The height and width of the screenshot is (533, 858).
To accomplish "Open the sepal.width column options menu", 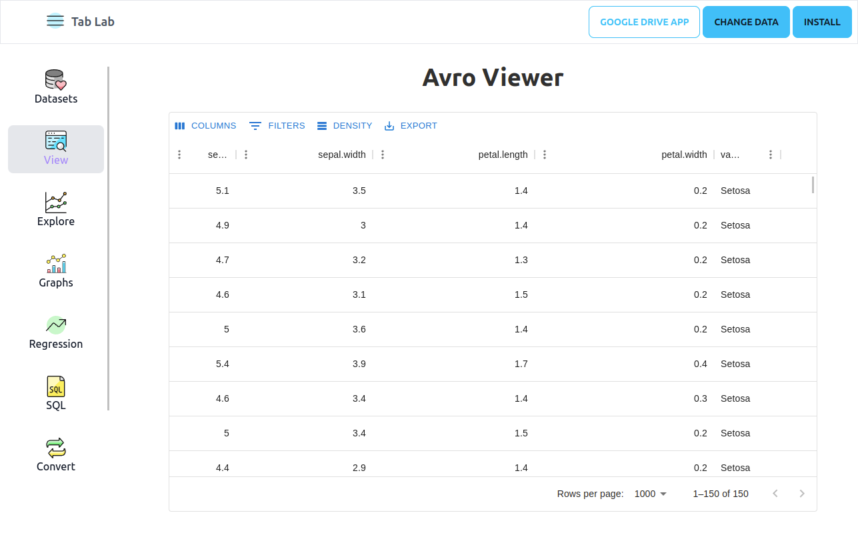I will (382, 154).
